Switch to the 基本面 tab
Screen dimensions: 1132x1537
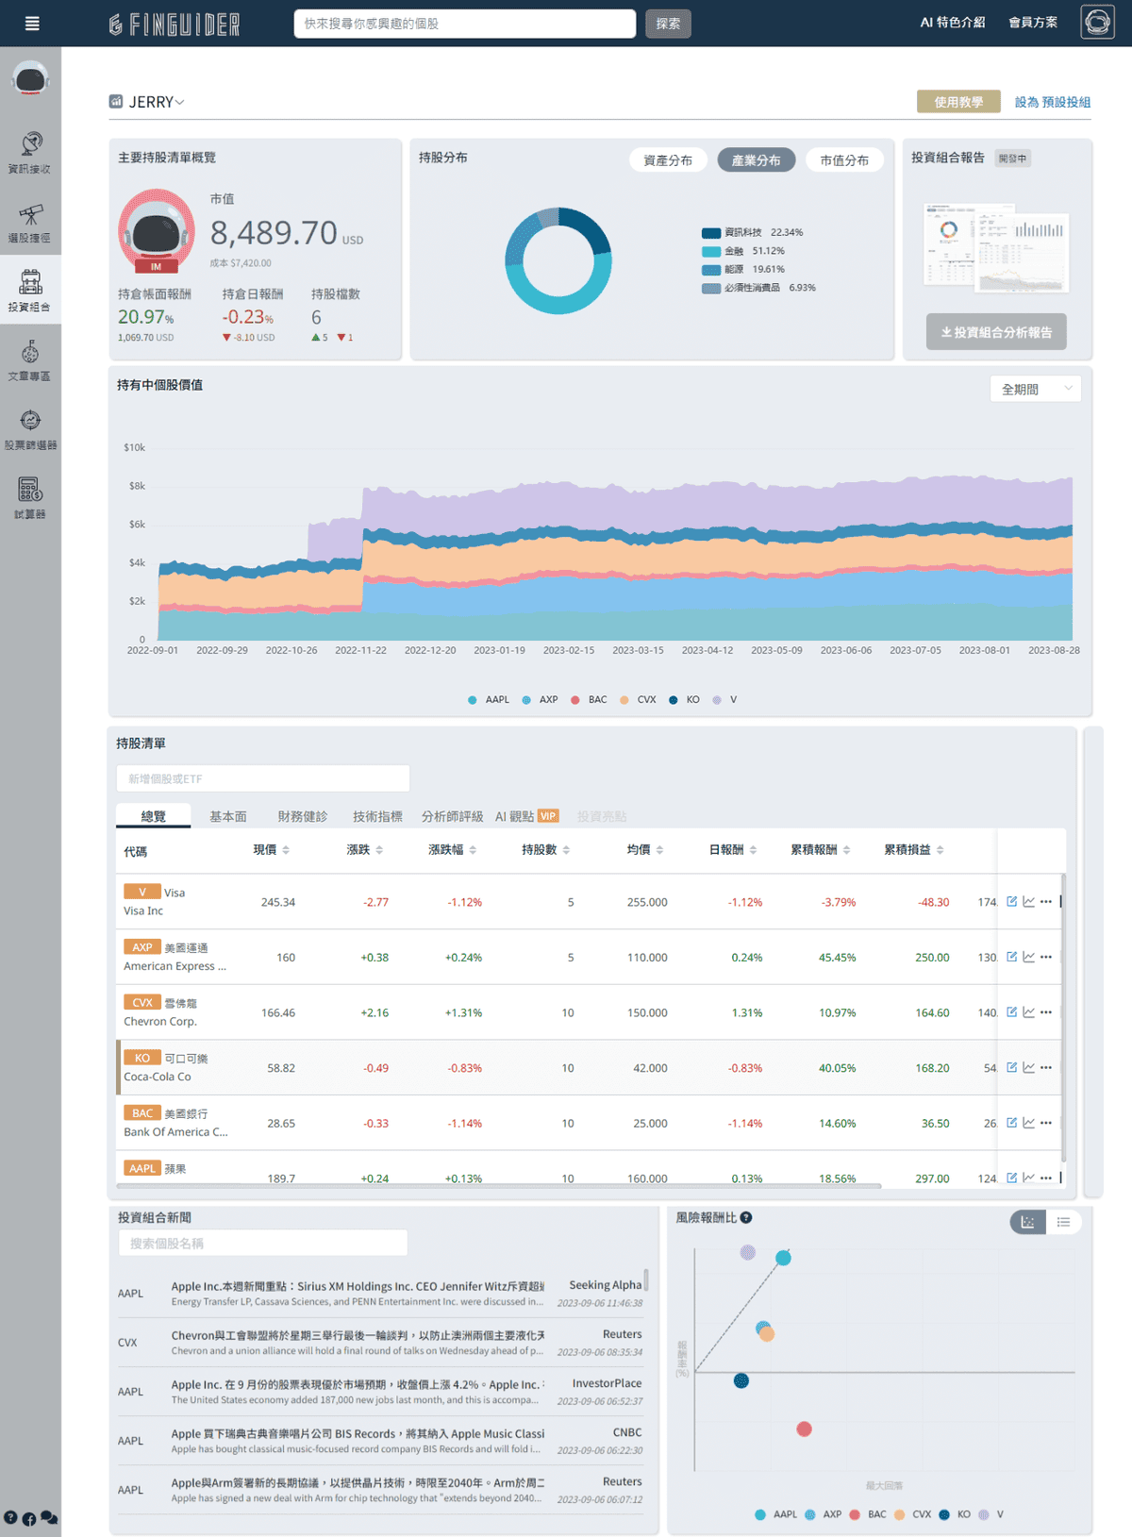point(228,816)
